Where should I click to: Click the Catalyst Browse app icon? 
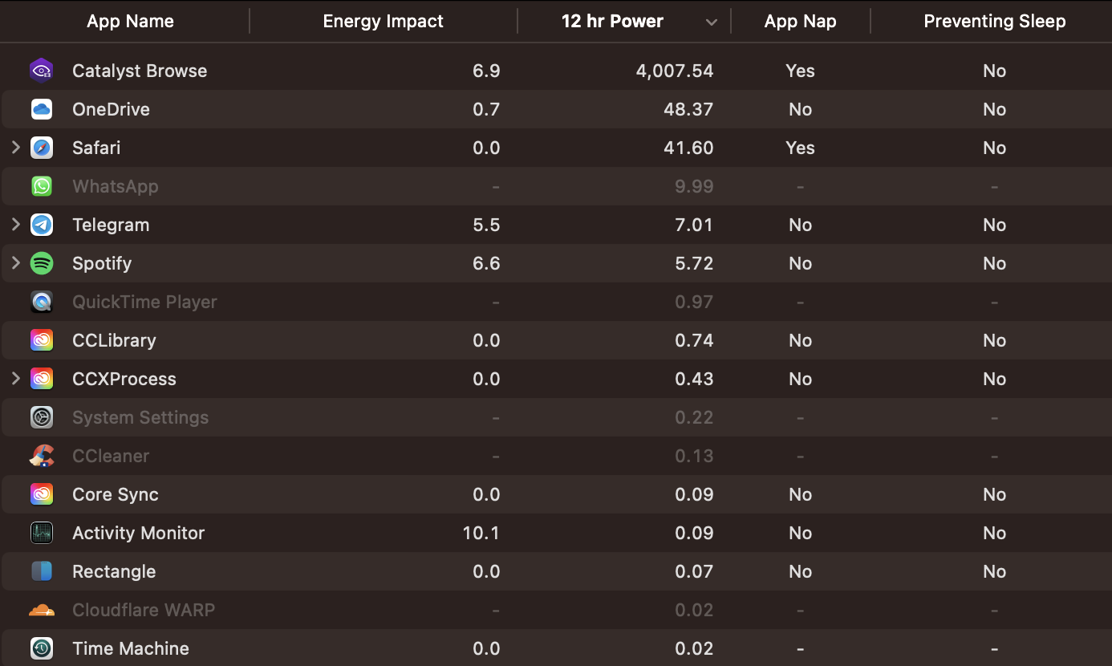coord(42,71)
